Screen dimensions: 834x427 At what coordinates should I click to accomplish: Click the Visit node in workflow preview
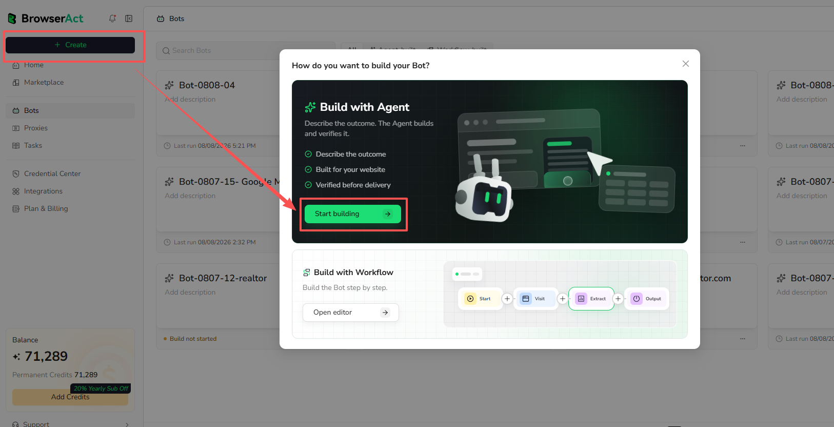pyautogui.click(x=535, y=299)
